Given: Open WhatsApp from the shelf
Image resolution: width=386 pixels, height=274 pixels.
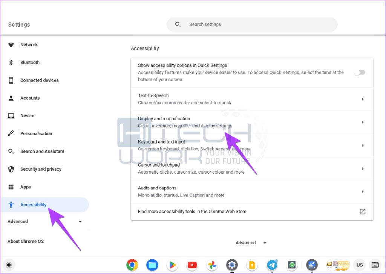Looking at the screenshot, I should pyautogui.click(x=292, y=265).
